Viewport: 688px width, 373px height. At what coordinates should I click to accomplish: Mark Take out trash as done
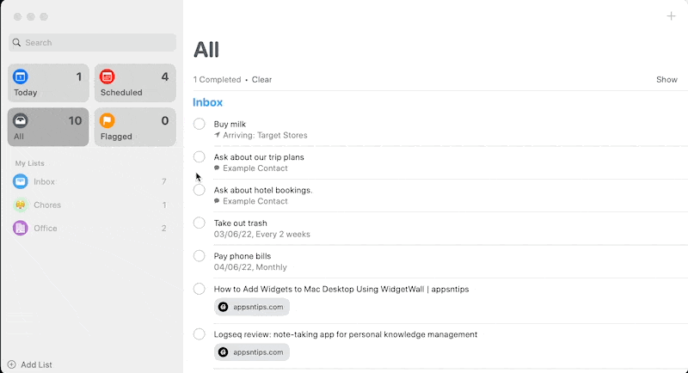200,223
